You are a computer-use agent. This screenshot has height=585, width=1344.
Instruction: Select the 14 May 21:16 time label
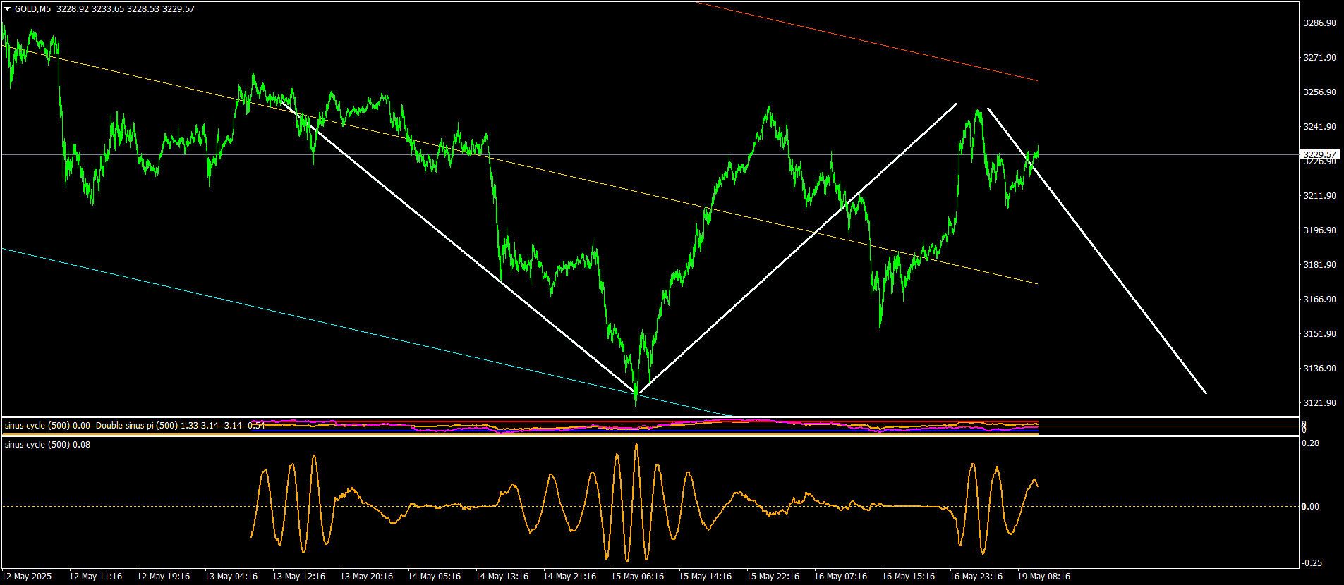[x=569, y=577]
